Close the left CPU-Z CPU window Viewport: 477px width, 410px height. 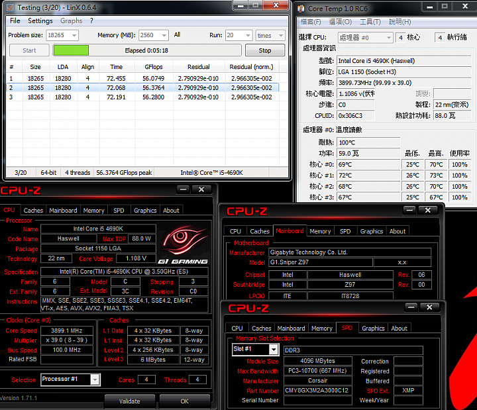coord(201,189)
